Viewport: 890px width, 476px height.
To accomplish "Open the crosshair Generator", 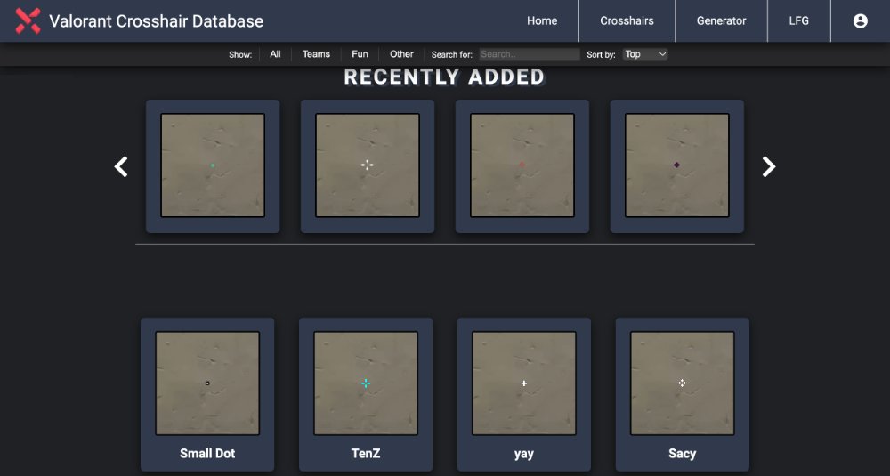I will click(721, 20).
